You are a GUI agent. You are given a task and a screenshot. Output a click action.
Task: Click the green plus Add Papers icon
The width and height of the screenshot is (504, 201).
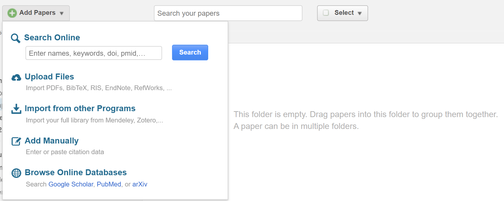tap(12, 13)
